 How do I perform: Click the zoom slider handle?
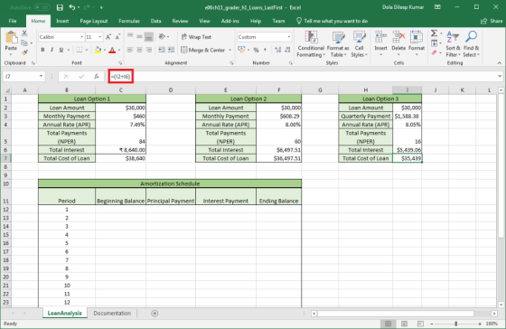455,324
